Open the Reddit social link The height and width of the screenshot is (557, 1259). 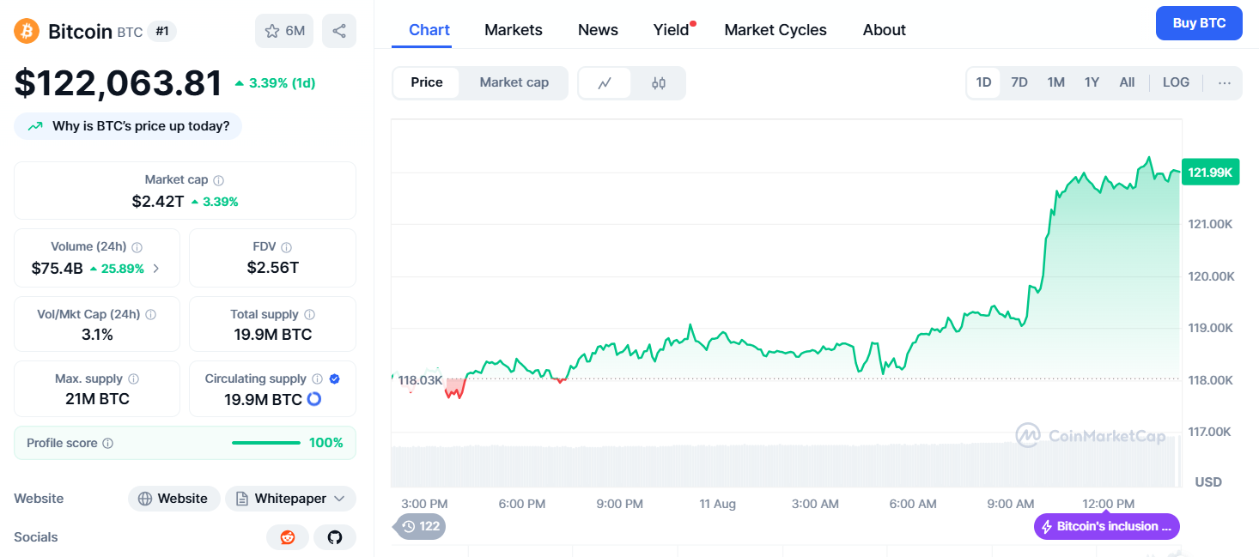pyautogui.click(x=288, y=537)
